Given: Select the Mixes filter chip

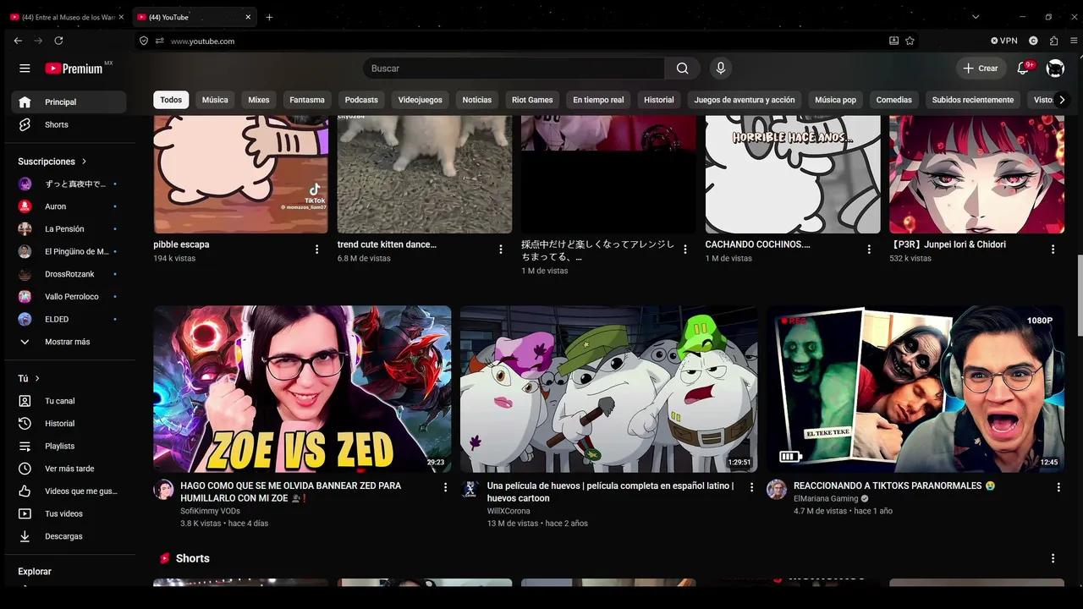Looking at the screenshot, I should coord(259,100).
